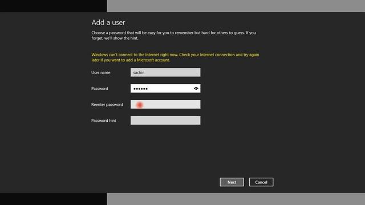Click the 'Password hint' label

[104, 121]
